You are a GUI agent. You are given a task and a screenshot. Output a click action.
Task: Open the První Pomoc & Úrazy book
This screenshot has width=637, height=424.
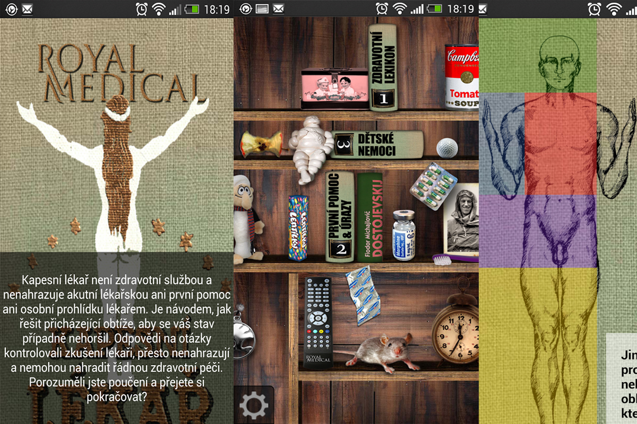coord(340,216)
